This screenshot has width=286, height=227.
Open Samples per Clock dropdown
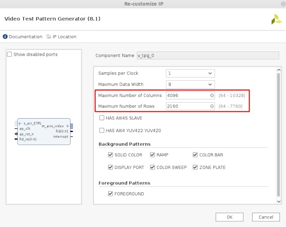click(190, 74)
